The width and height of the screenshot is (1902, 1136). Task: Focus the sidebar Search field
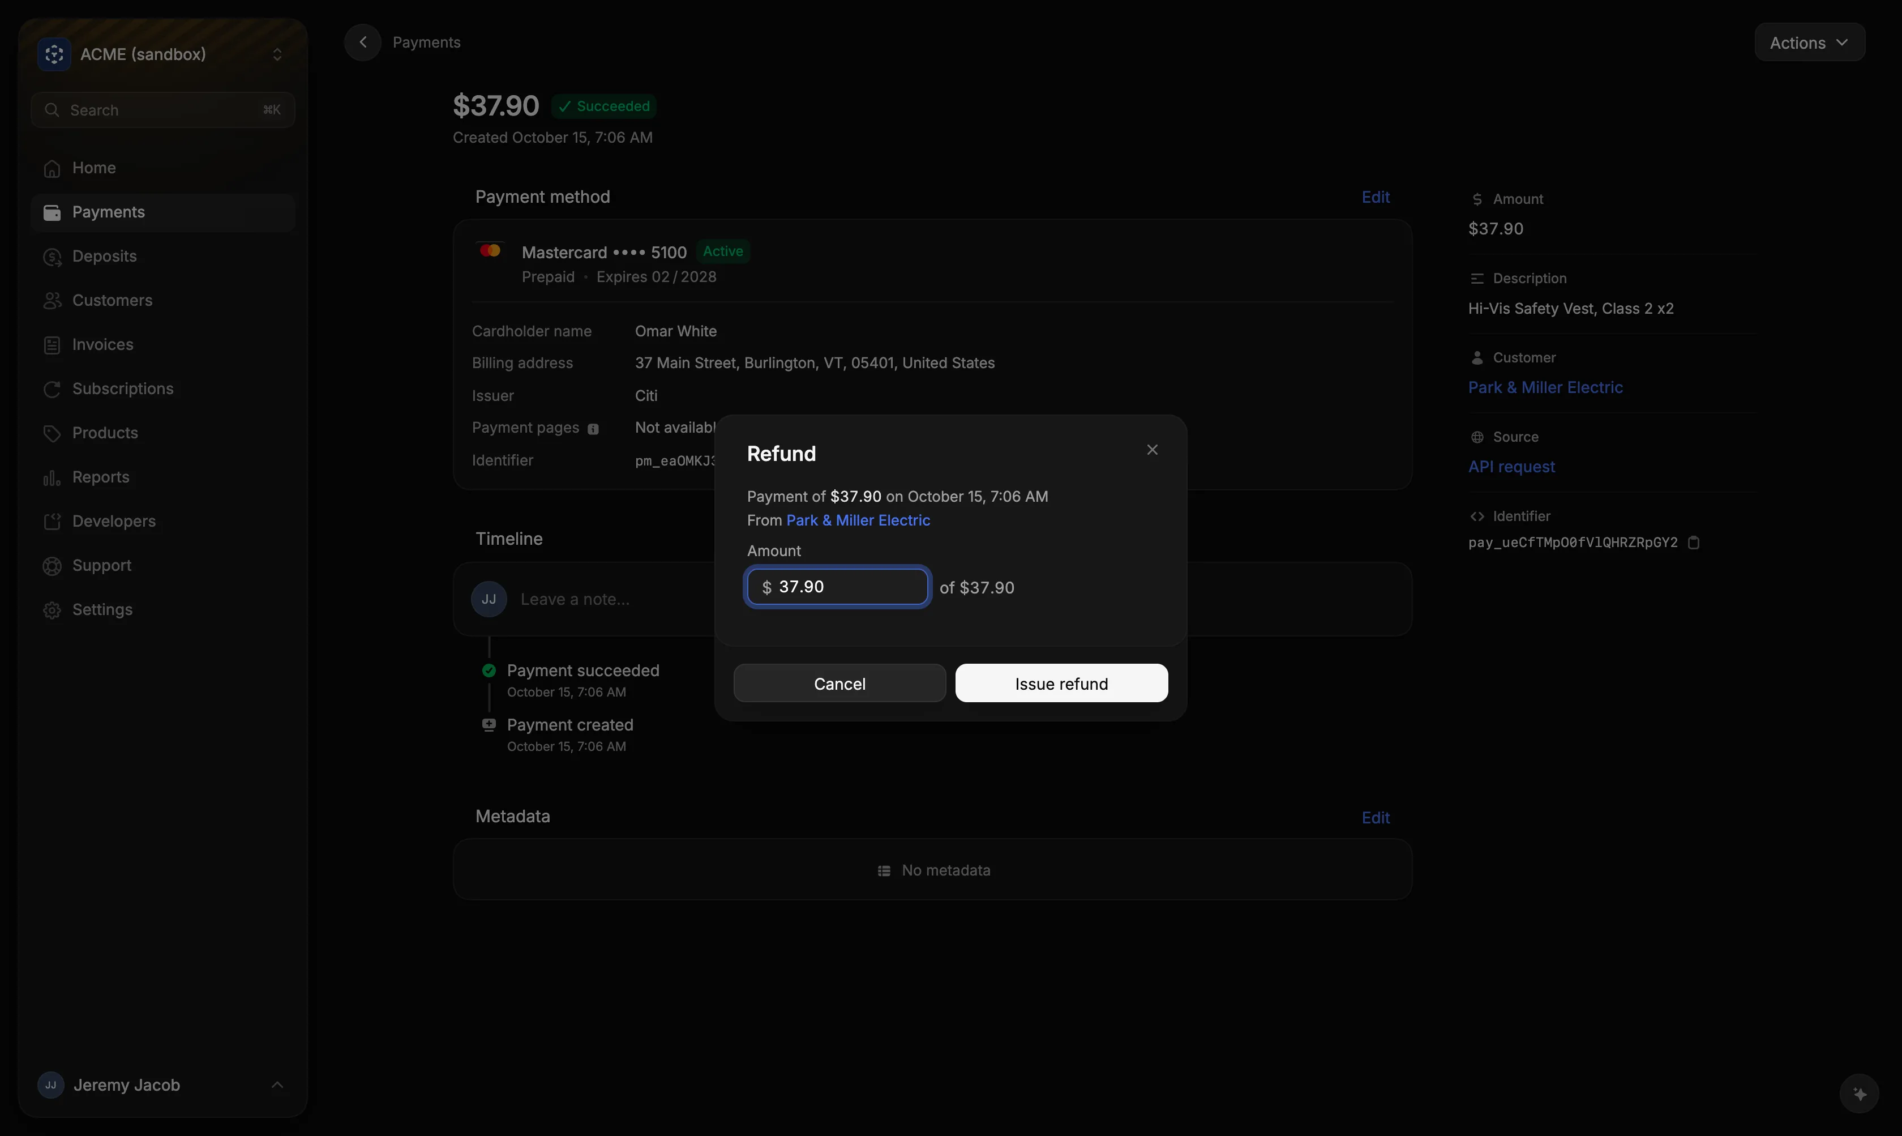162,109
